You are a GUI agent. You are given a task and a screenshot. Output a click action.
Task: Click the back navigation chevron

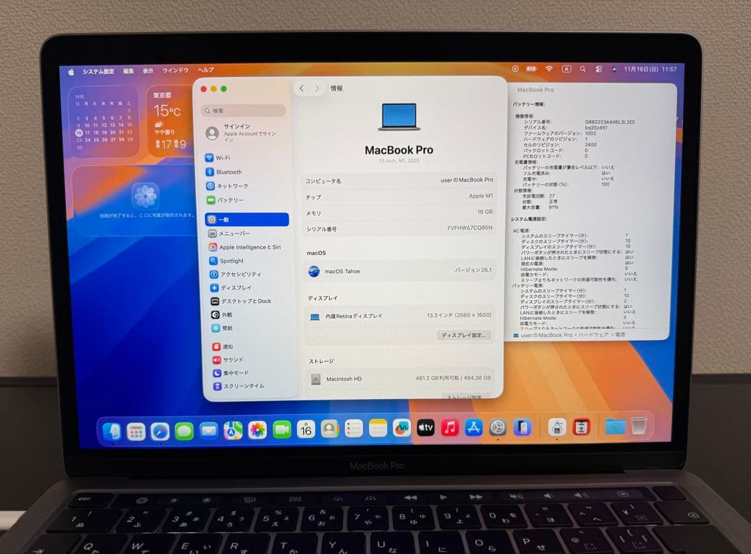[302, 88]
